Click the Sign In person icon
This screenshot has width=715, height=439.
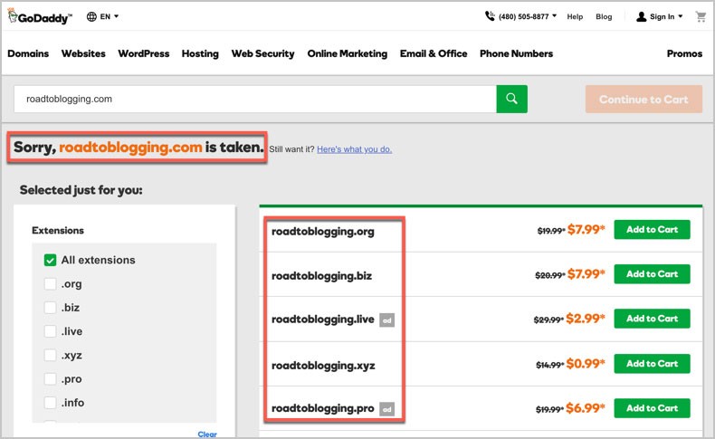coord(642,16)
